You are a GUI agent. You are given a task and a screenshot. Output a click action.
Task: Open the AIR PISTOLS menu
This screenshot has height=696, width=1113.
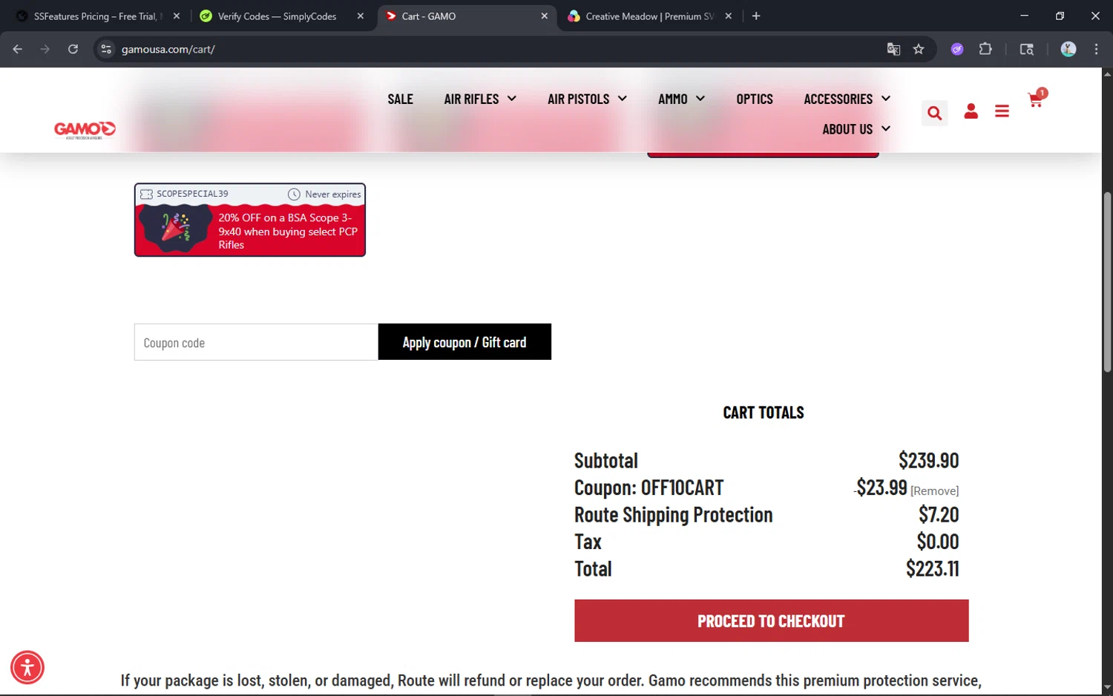click(578, 99)
